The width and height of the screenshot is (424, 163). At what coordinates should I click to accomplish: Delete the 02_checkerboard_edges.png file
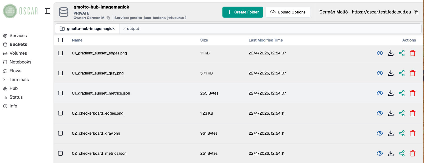click(412, 113)
